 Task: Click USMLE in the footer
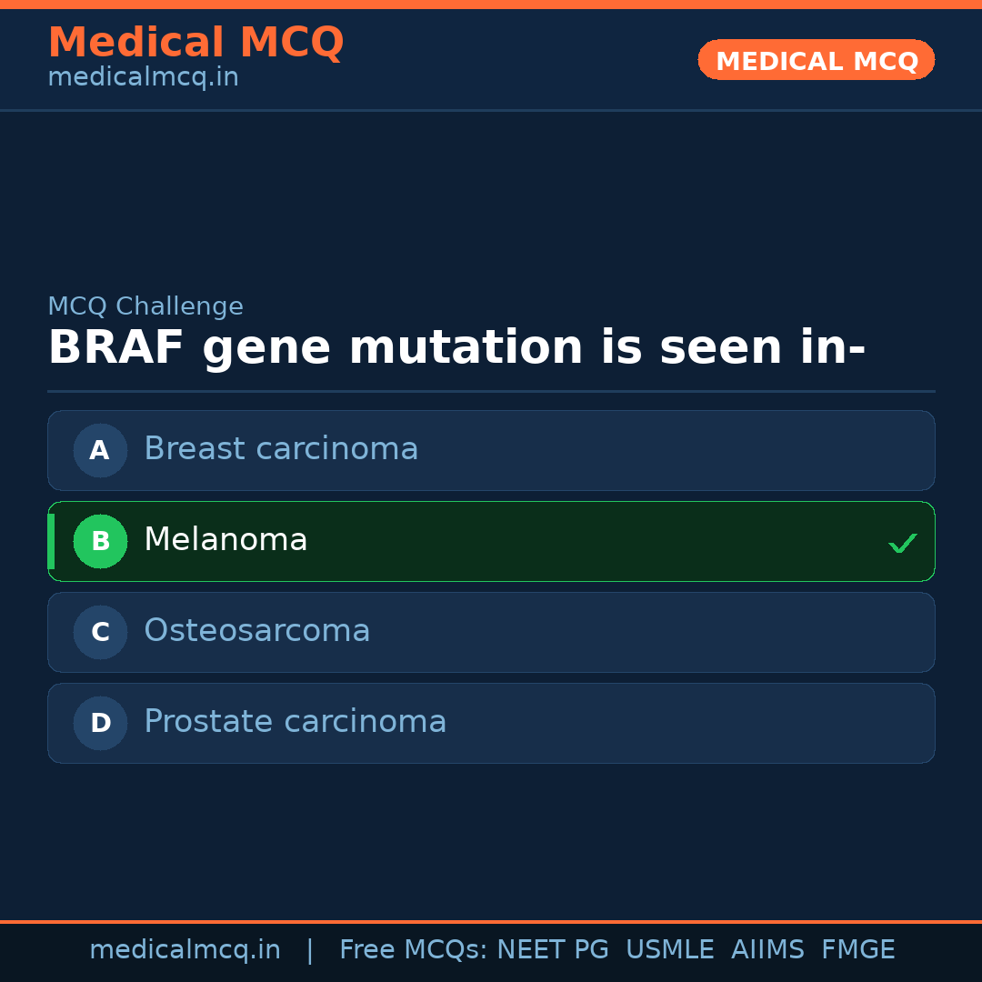click(x=669, y=950)
